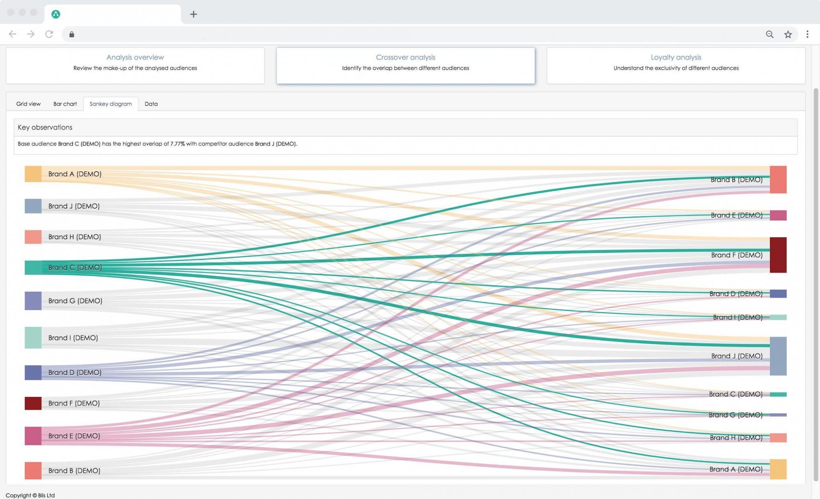Screen dimensions: 820x499
Task: Click left label 'Brand C (DEMO)'
Action: (x=75, y=268)
